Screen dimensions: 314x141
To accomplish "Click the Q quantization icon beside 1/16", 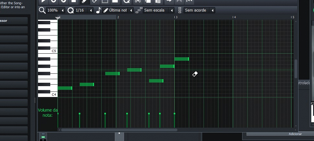I will click(x=70, y=10).
